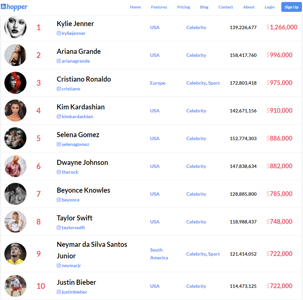The width and height of the screenshot is (303, 300).
Task: Select Sport category for Cristiano Ronaldo
Action: click(x=214, y=83)
